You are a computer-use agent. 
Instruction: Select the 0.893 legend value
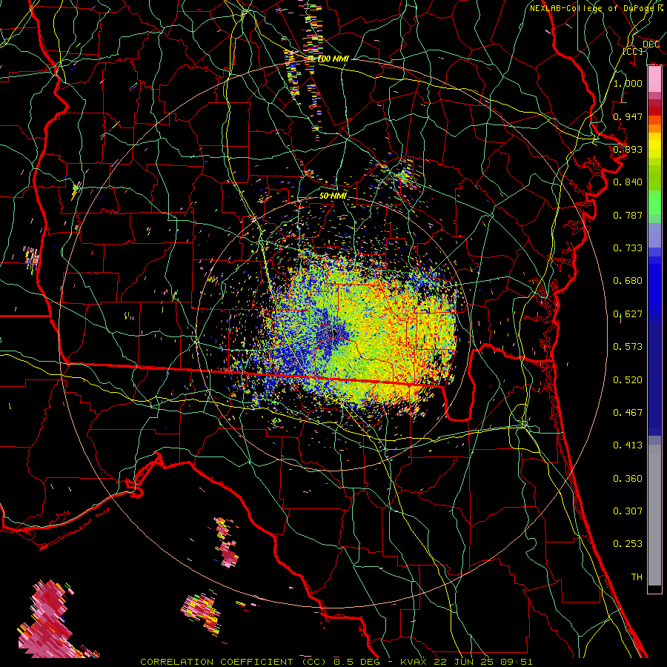click(x=628, y=149)
